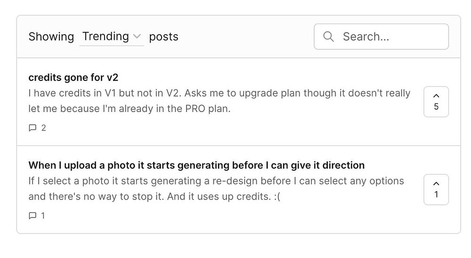Open the photo upload generating post title
The height and width of the screenshot is (258, 471).
[196, 165]
